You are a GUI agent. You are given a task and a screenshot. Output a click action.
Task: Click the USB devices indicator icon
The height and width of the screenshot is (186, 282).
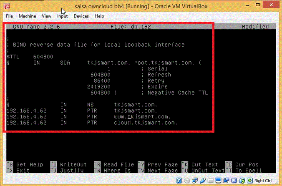(x=202, y=181)
